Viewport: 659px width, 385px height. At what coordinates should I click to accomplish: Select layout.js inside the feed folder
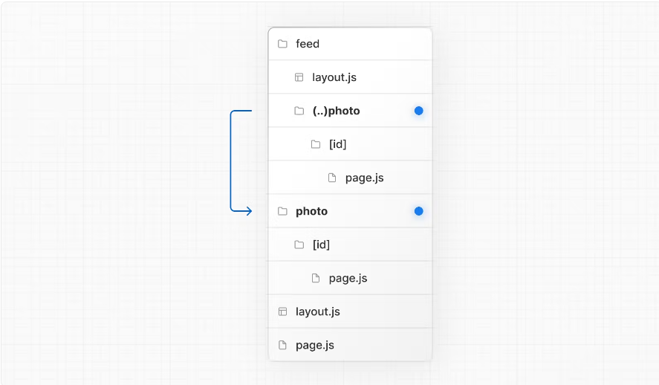coord(334,77)
